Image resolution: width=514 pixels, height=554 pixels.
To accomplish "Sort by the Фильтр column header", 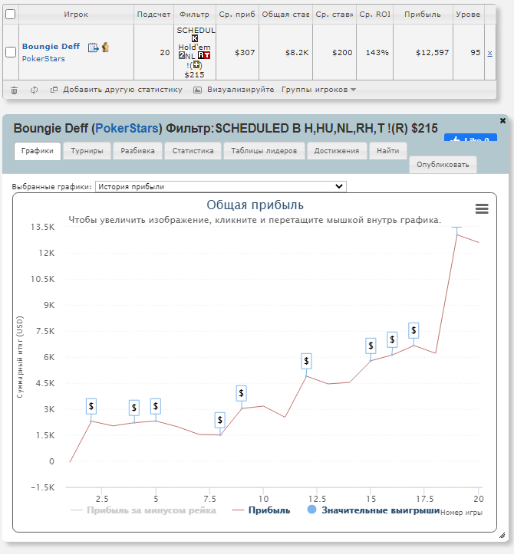I will point(194,15).
